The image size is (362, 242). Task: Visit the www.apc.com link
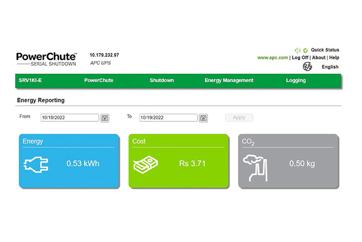[272, 58]
